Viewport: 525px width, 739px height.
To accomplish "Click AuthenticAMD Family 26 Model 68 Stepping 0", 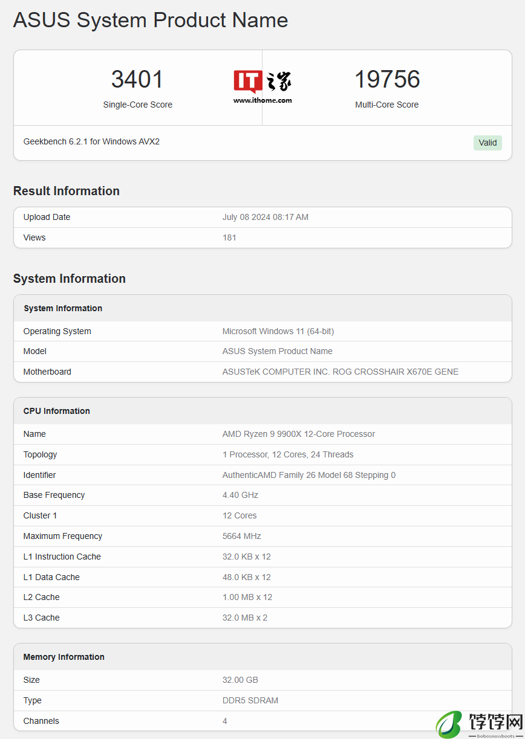I will (x=309, y=475).
